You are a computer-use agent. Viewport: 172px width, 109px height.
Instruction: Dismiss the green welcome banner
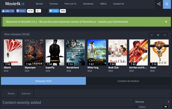coord(166,22)
